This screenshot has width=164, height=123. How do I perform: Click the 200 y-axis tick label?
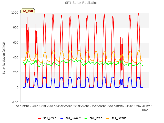click(x=16, y=72)
